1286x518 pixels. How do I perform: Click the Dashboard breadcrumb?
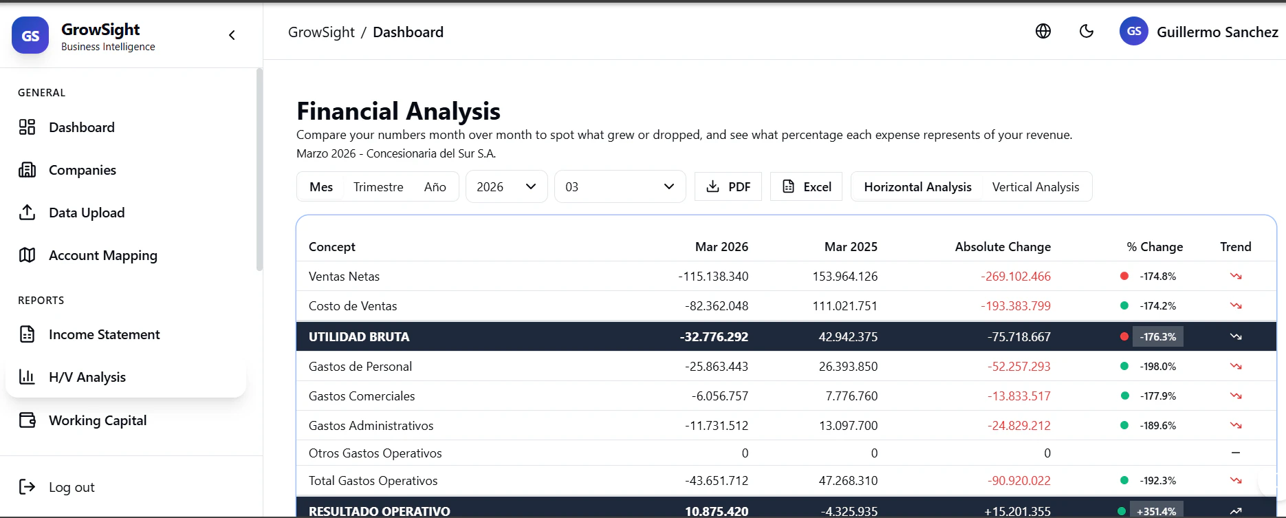(x=408, y=32)
